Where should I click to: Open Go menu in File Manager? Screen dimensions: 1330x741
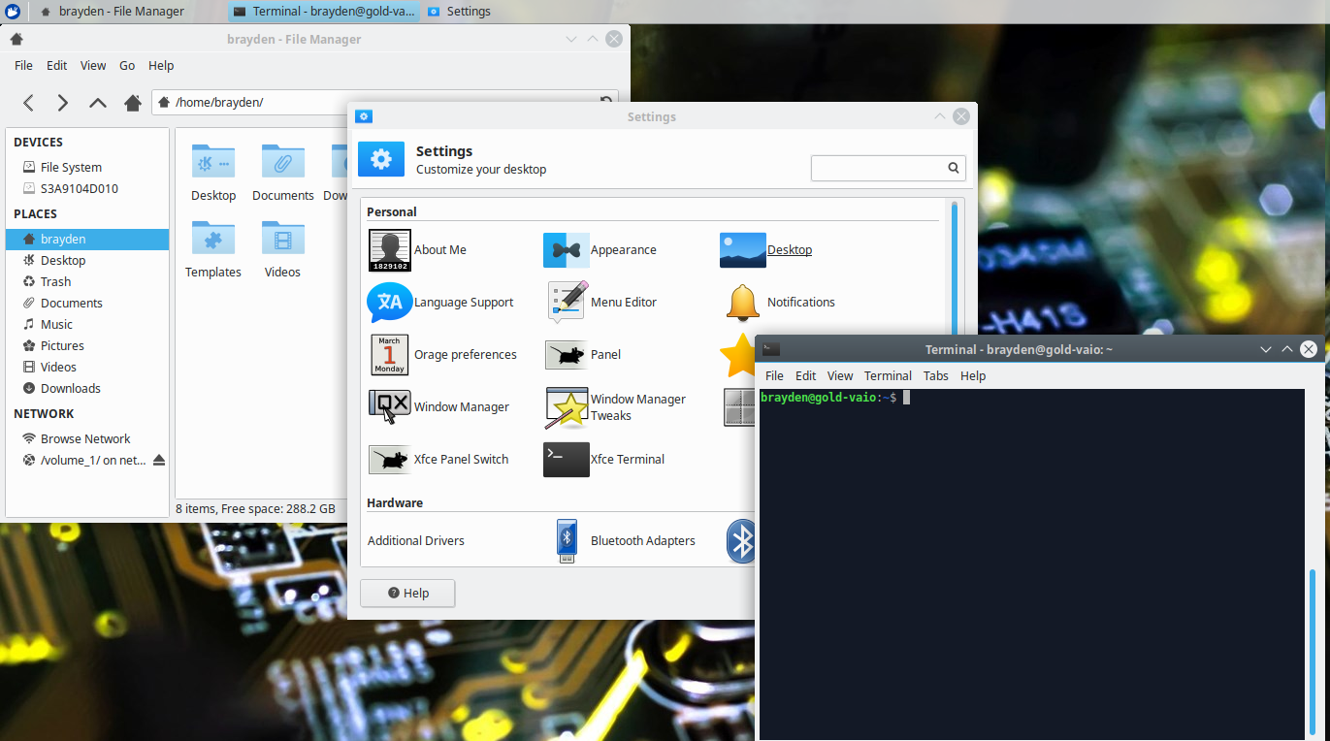(x=127, y=65)
